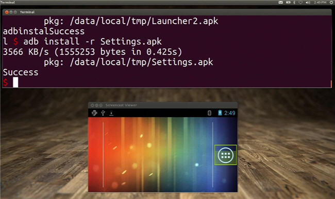Minimize the Screencast Viewer window

tap(97, 105)
